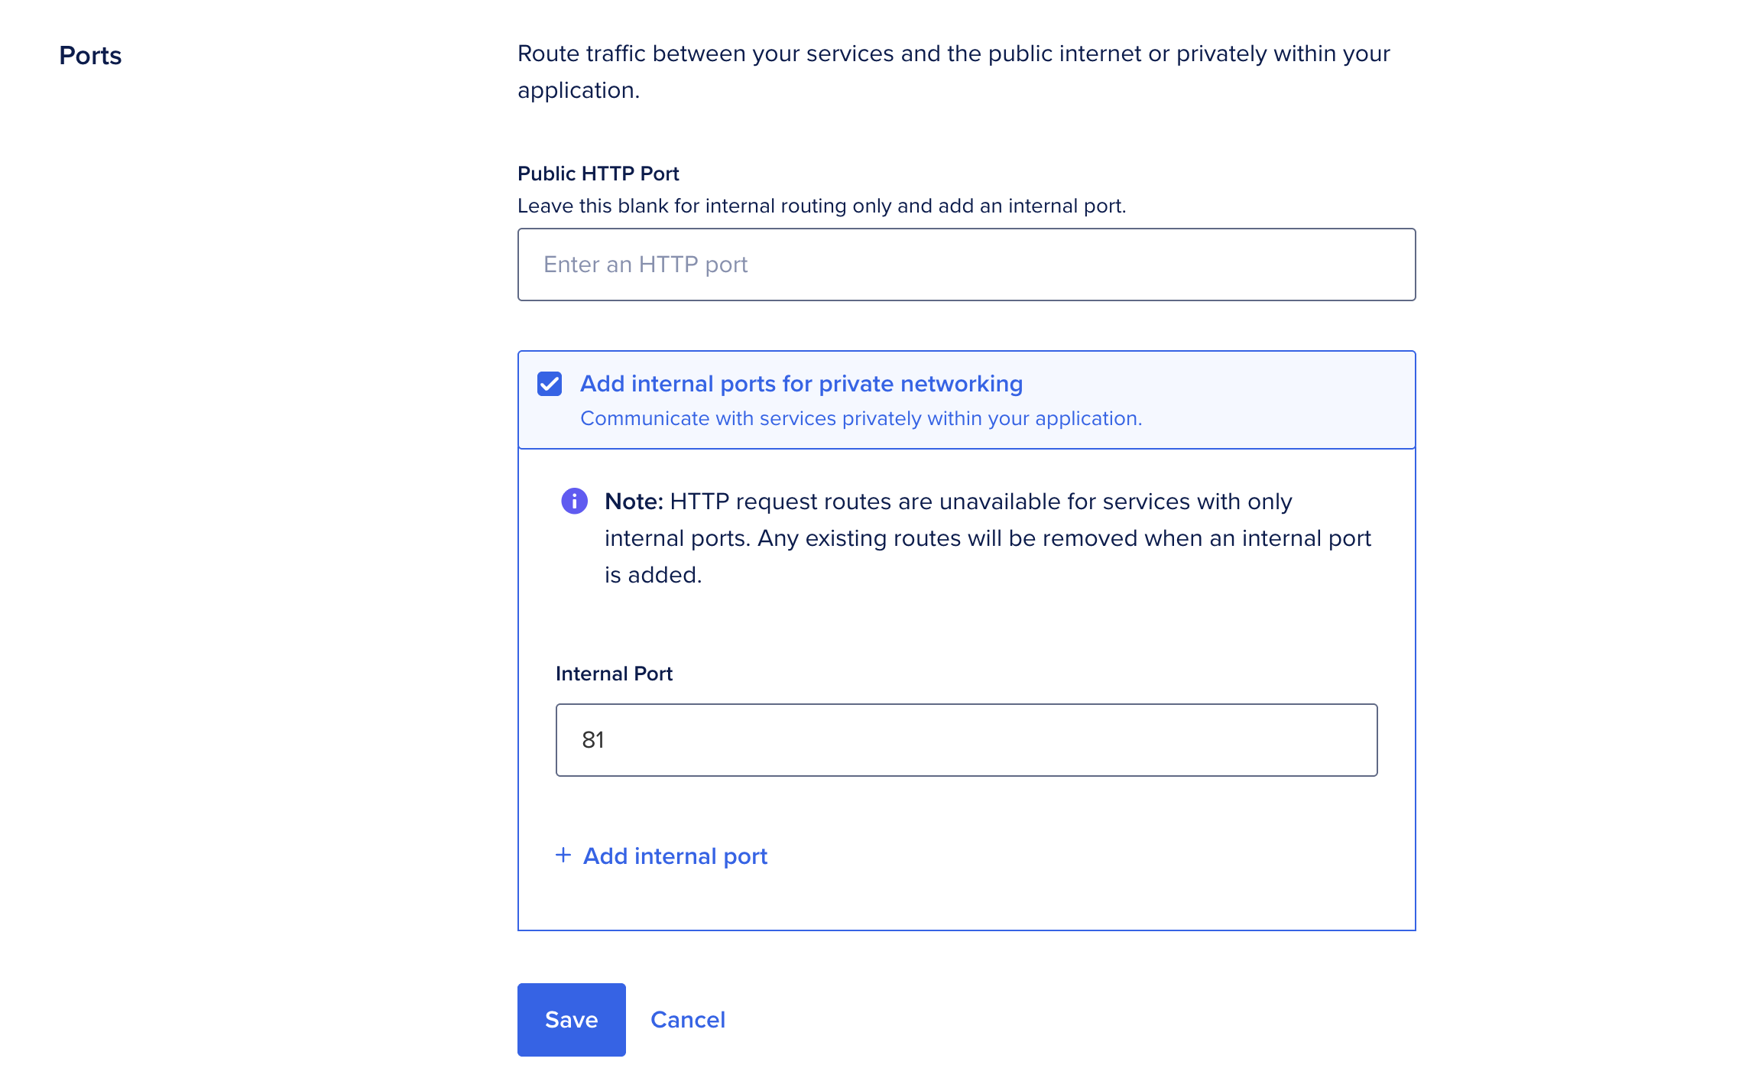Click Leave this blank for internal routing text

pos(822,205)
